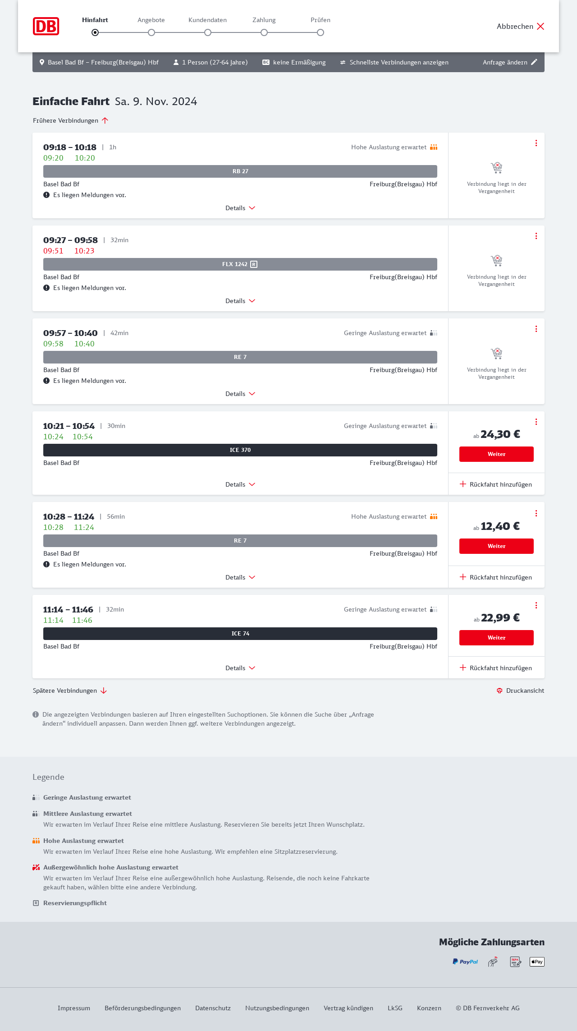Click the DB logo

point(46,26)
